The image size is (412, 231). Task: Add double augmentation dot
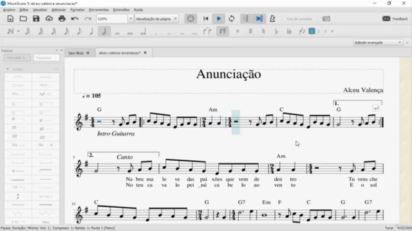tap(169, 33)
